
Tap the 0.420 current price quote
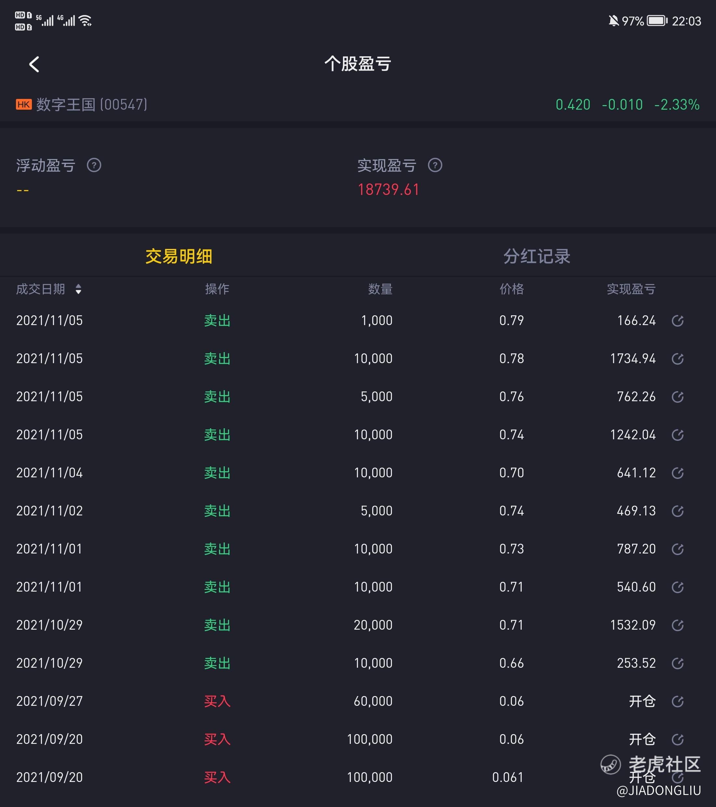point(573,105)
